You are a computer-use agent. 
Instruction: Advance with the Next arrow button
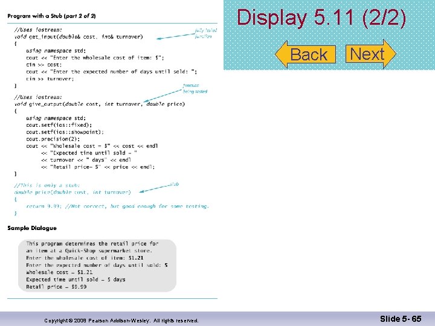(x=371, y=54)
